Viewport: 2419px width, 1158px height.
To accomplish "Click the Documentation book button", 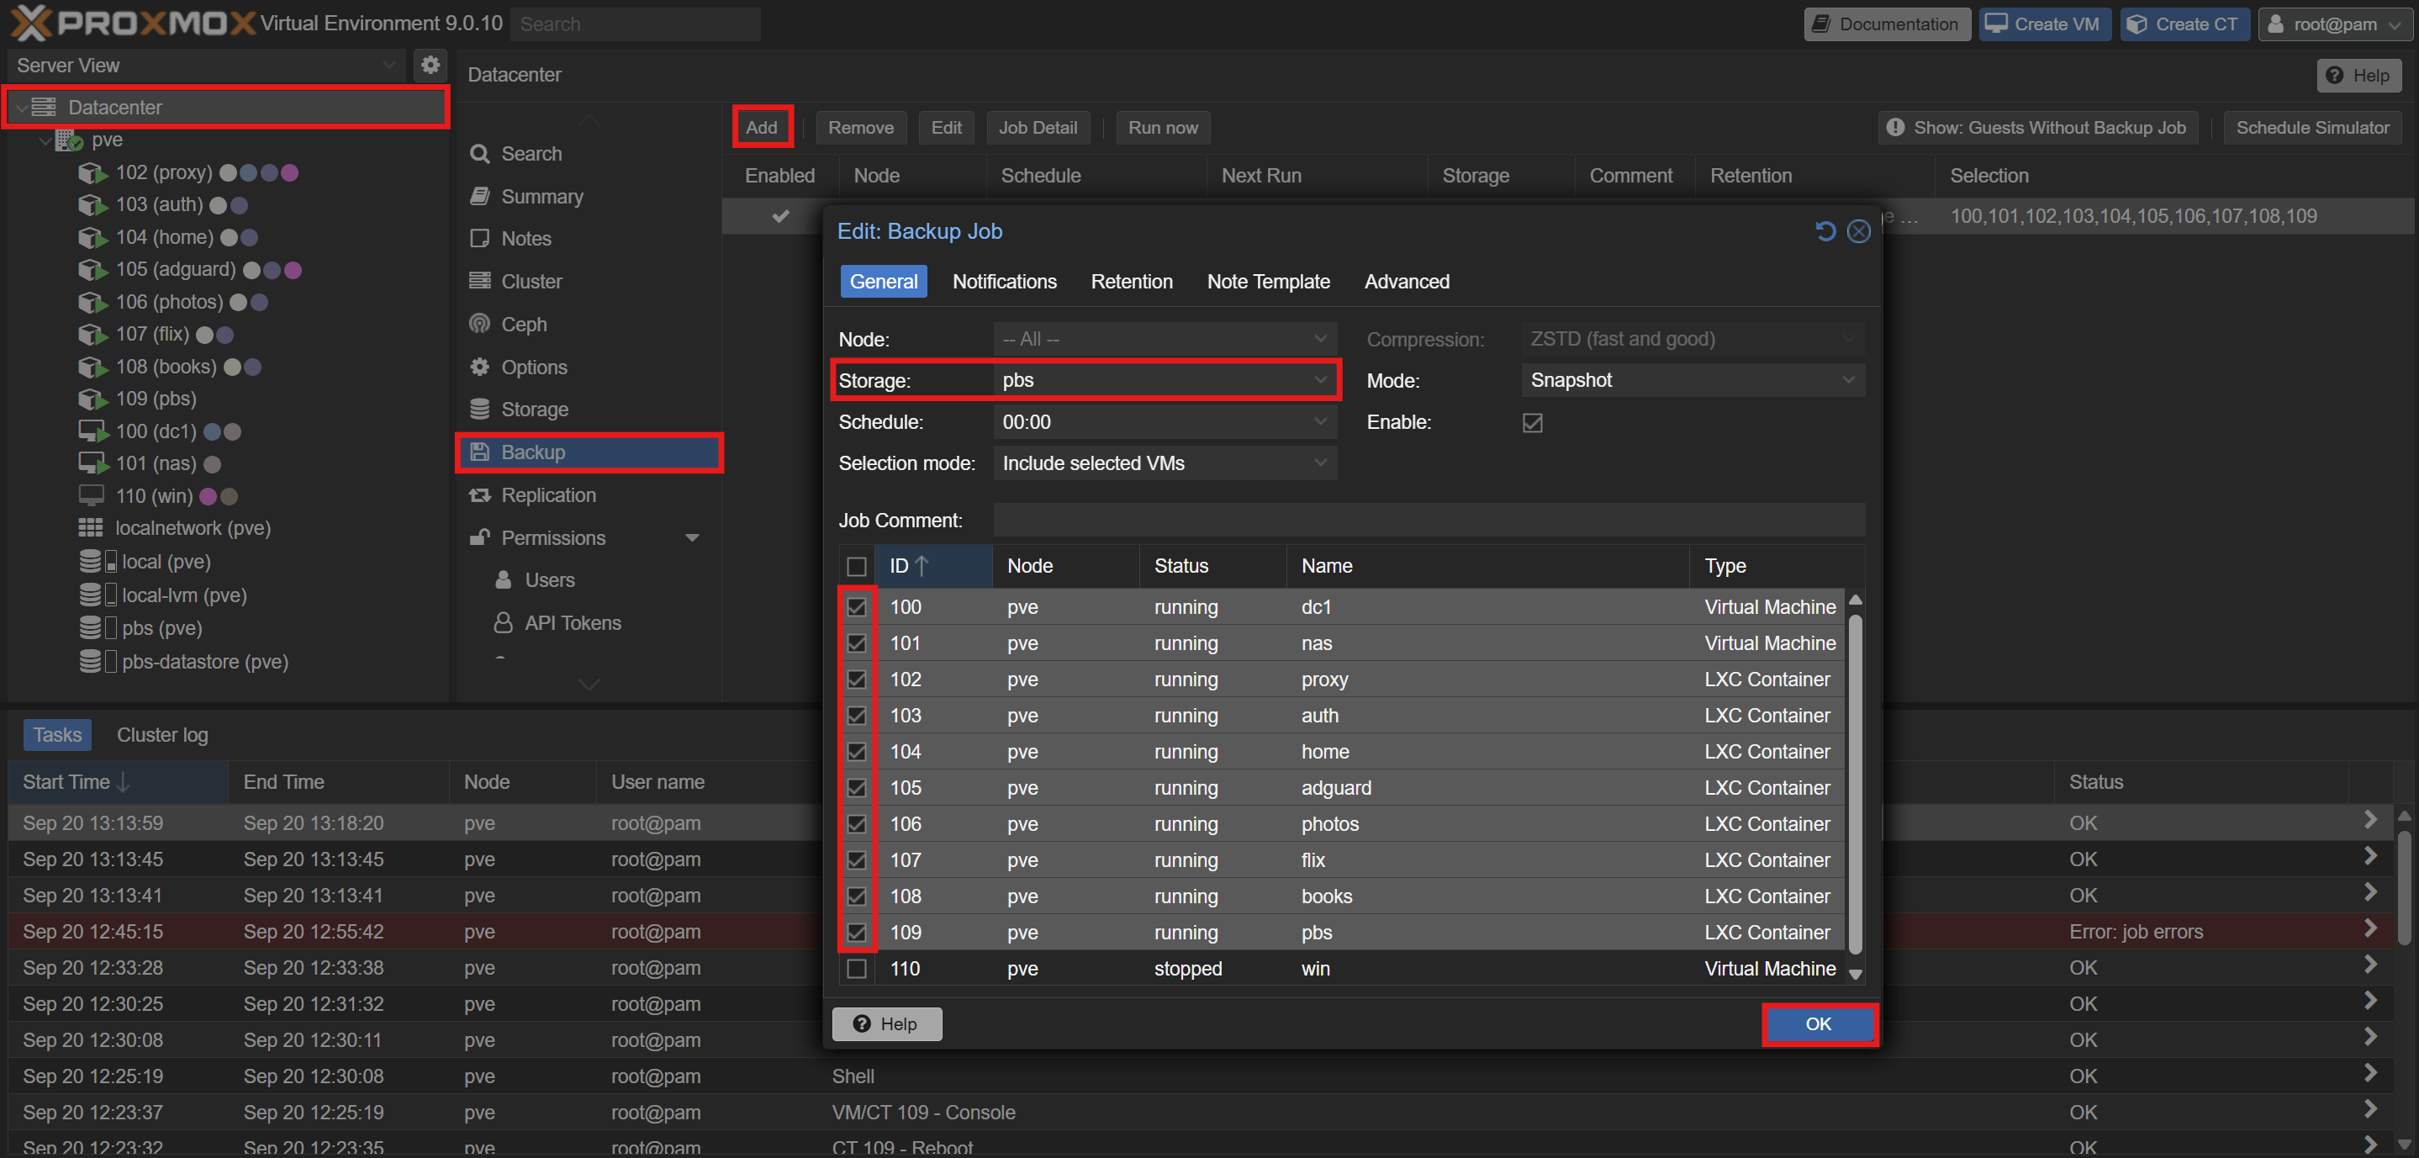I will [1885, 24].
